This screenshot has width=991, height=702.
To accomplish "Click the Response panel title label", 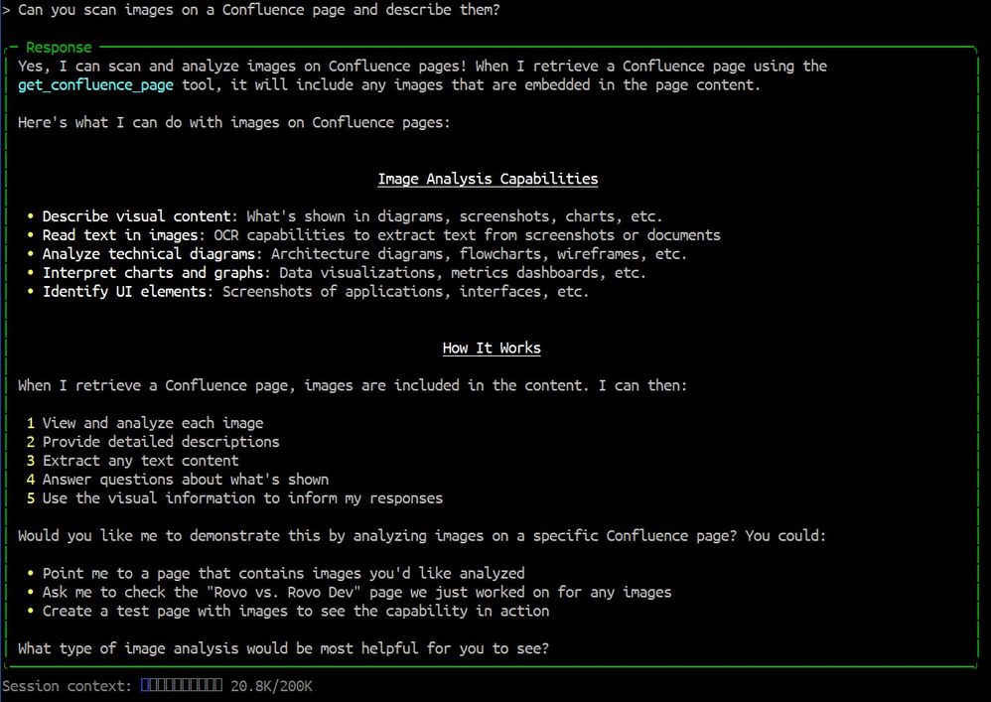I will point(57,46).
